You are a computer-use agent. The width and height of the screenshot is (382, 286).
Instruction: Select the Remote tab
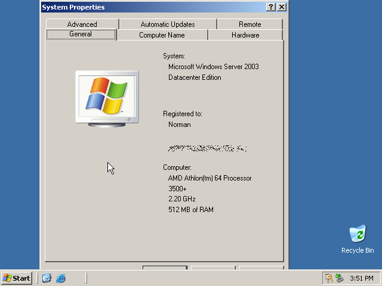[250, 24]
